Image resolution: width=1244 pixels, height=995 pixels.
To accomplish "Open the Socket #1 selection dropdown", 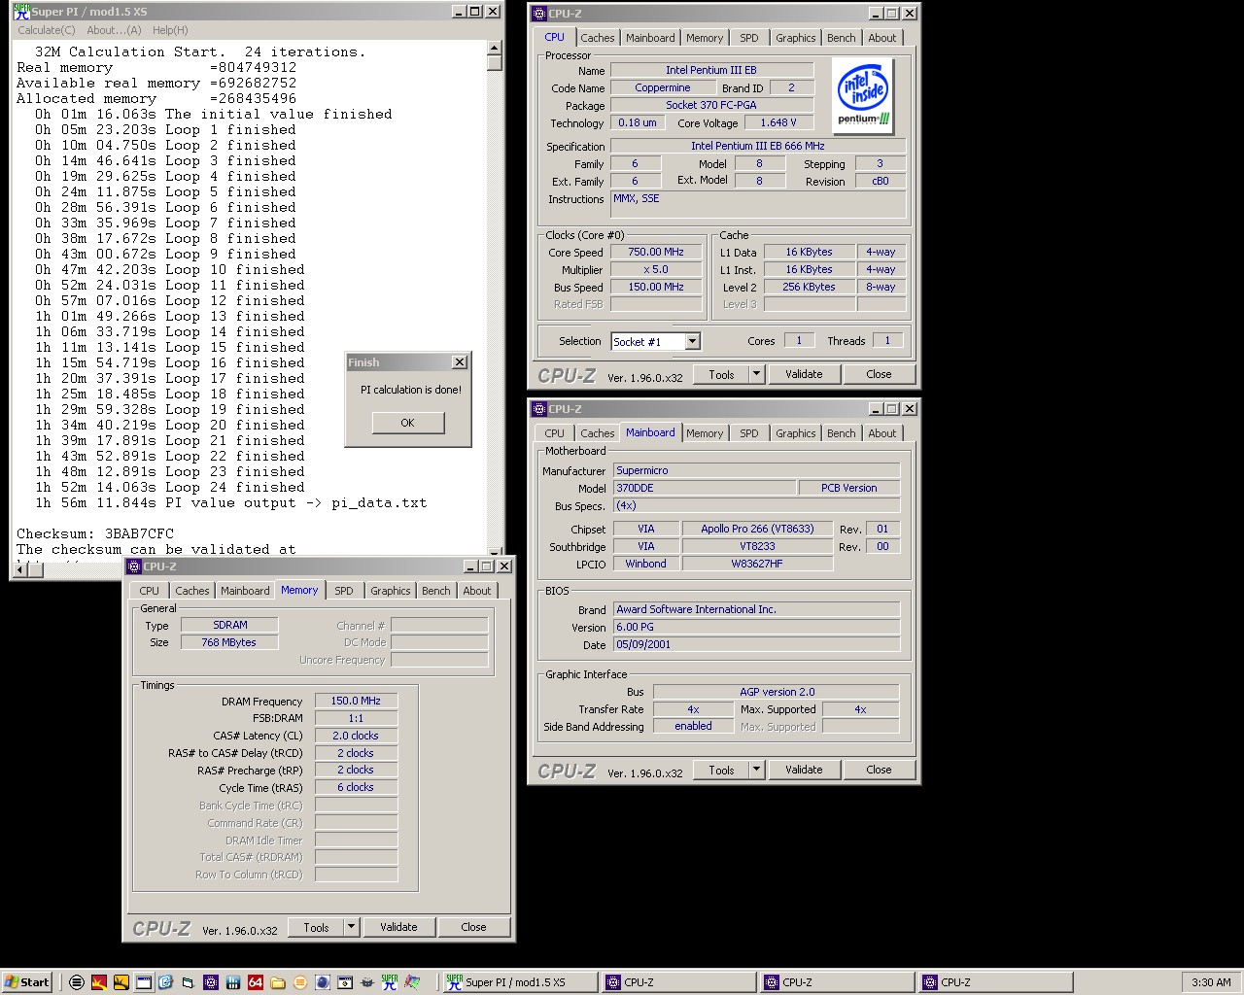I will [692, 341].
